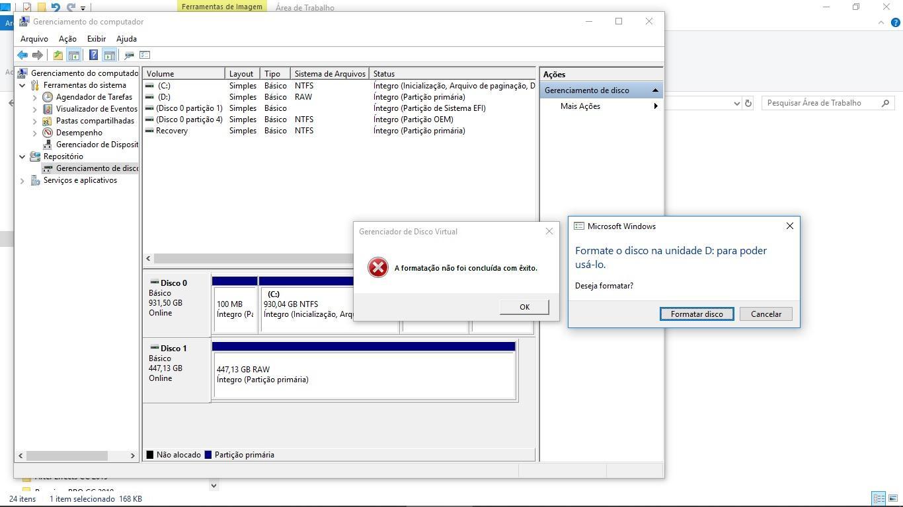The height and width of the screenshot is (507, 903).
Task: Collapse the Repositório tree node
Action: point(22,156)
